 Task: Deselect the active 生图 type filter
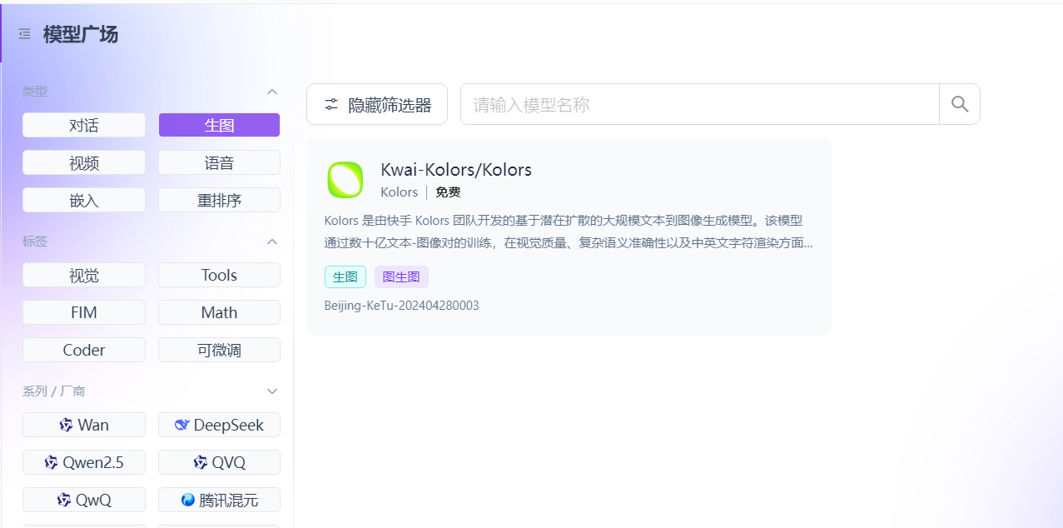point(219,125)
